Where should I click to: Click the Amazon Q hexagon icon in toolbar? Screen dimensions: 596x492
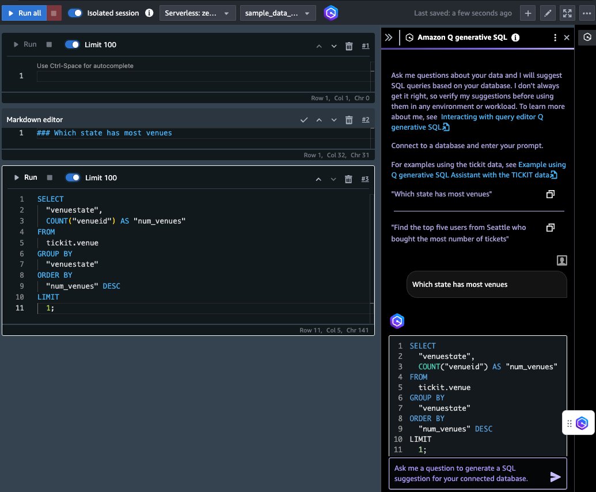pyautogui.click(x=331, y=13)
